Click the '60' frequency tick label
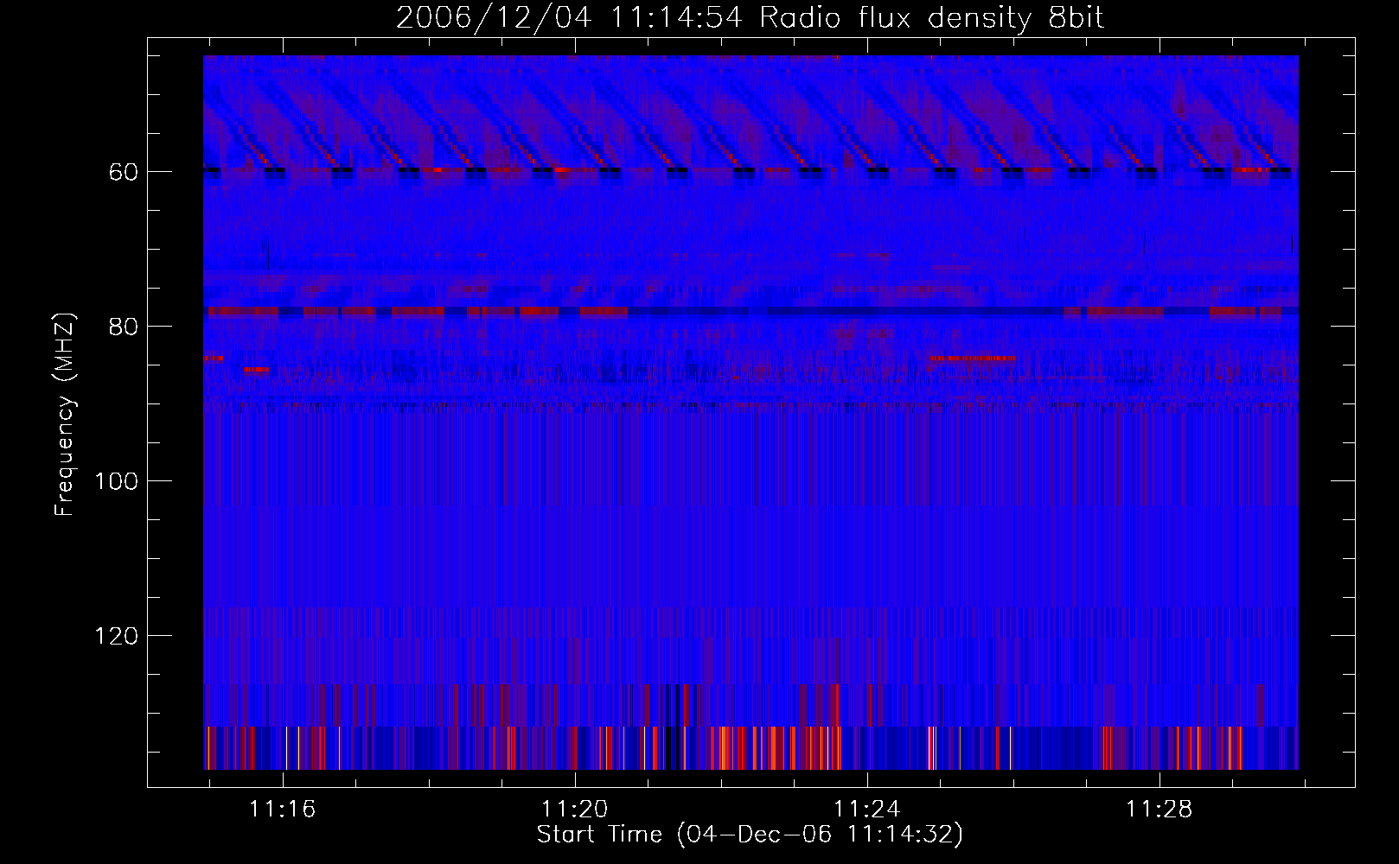 124,172
